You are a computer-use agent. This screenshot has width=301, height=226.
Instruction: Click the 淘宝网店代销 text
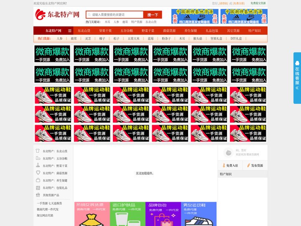point(45,216)
